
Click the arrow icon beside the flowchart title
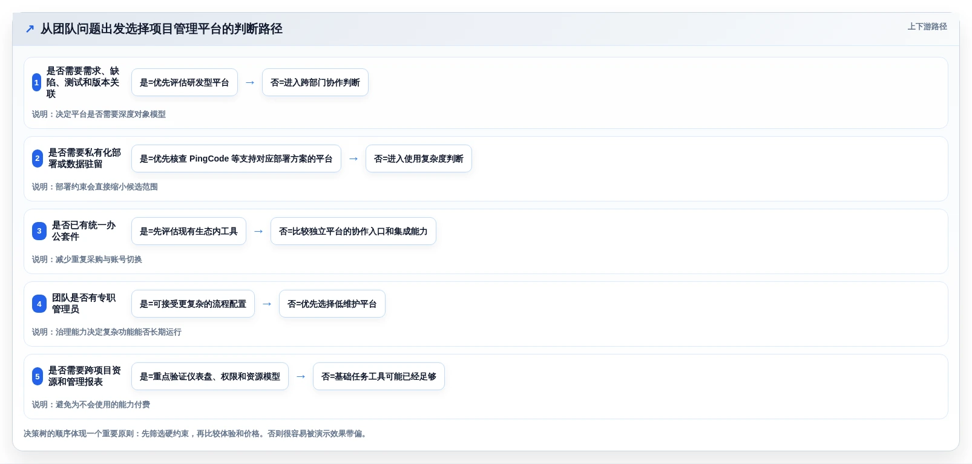(x=30, y=29)
